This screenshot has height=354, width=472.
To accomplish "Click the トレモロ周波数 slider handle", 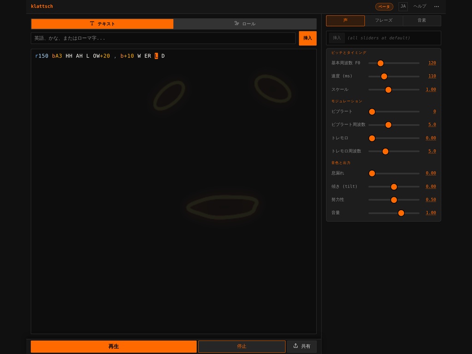I will (x=385, y=151).
